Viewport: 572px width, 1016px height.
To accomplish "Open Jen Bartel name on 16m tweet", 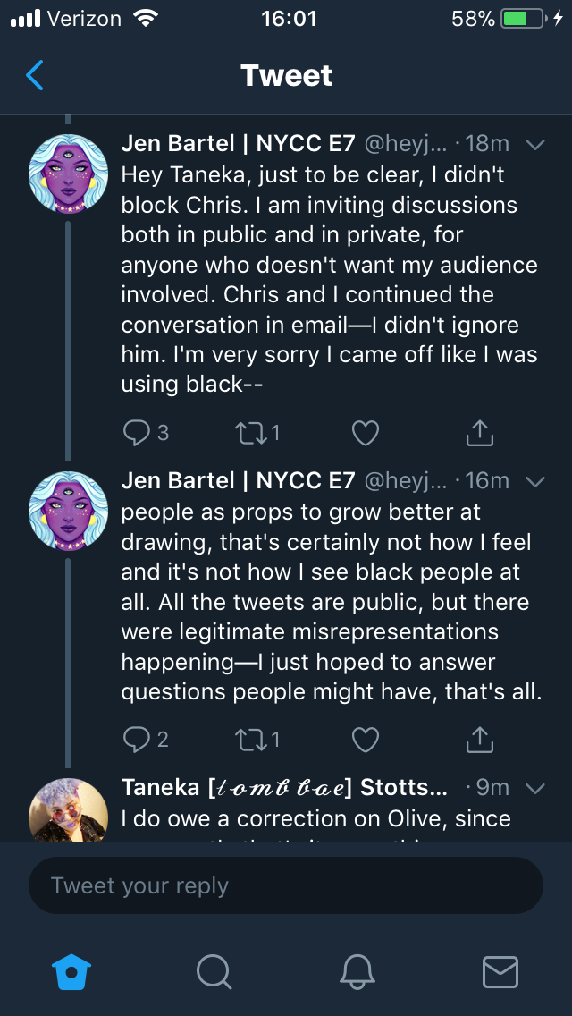I will (x=238, y=481).
